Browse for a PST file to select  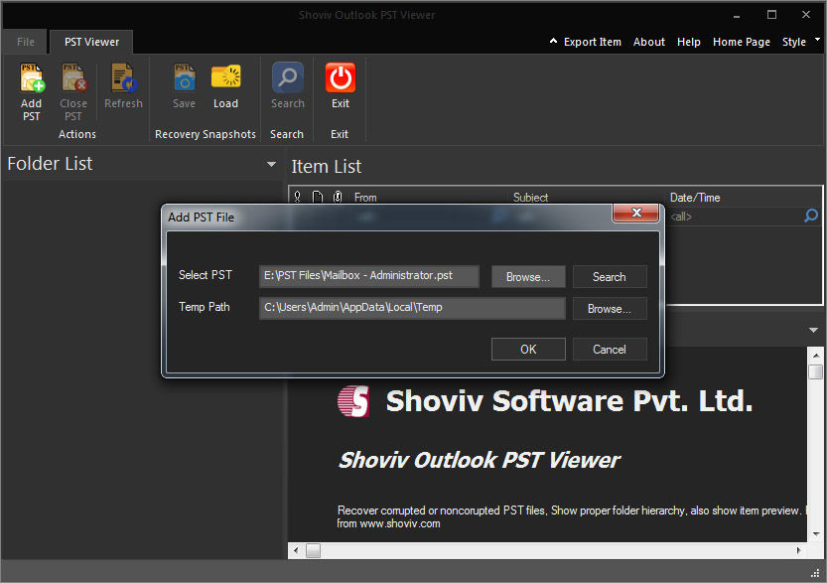(528, 277)
